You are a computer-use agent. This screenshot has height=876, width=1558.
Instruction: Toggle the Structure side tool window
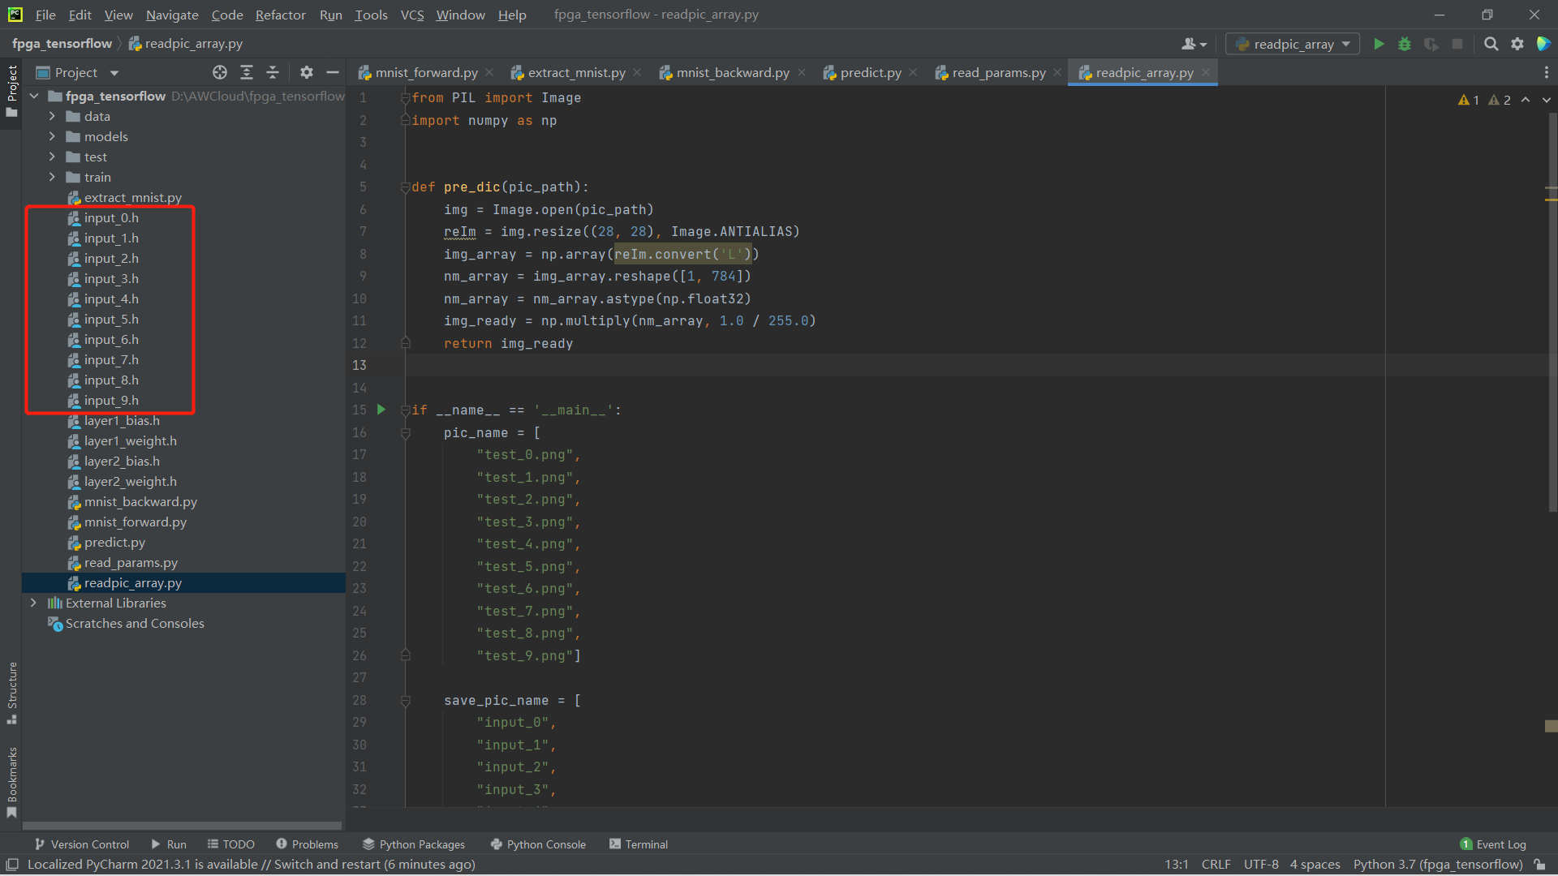click(x=11, y=693)
